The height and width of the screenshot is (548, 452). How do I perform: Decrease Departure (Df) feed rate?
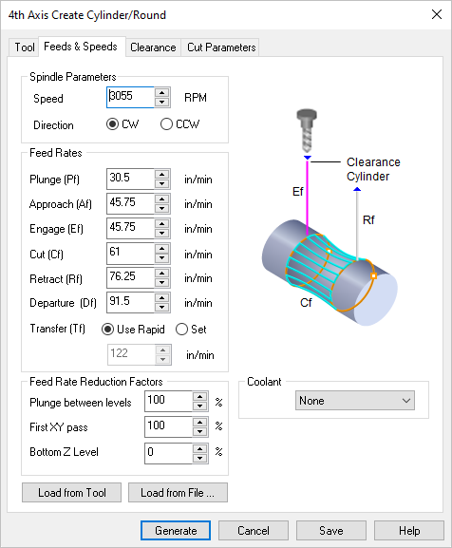pos(161,308)
